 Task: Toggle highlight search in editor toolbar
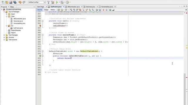pos(80,10)
